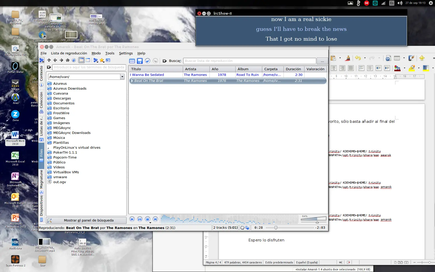The height and width of the screenshot is (272, 435).
Task: Click the media player icon in file browser toolbar
Action: coord(108,60)
